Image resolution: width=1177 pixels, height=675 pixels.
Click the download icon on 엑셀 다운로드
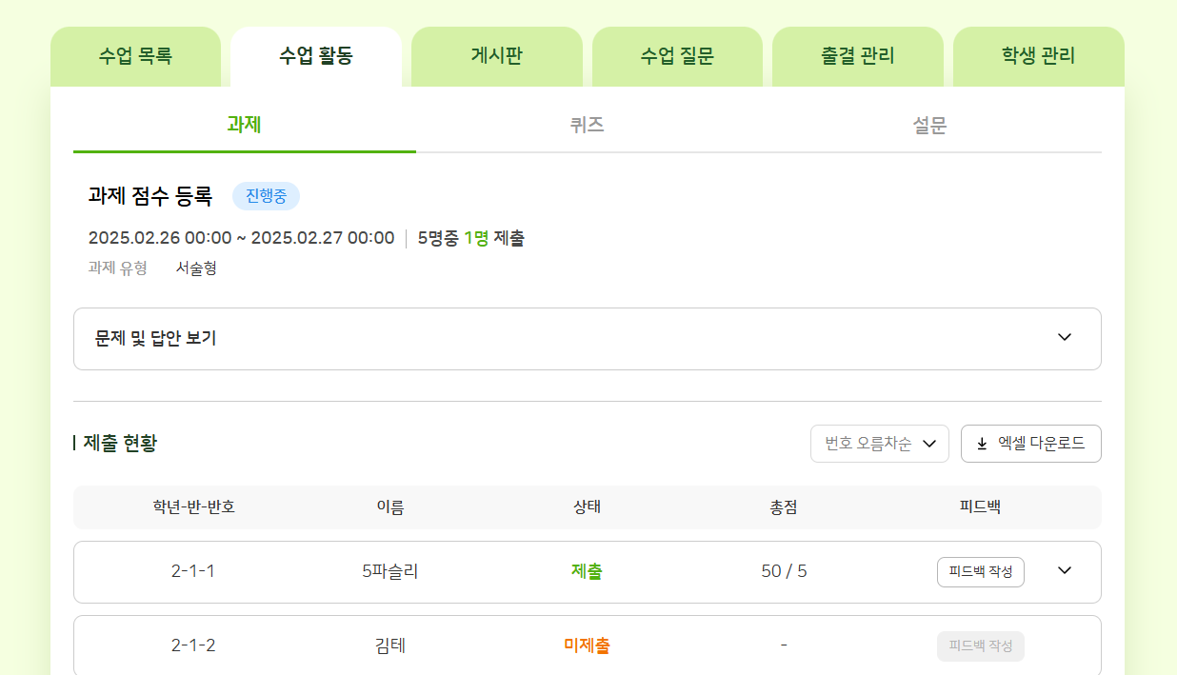pos(982,444)
